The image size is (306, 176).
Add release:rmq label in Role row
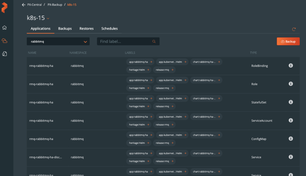172,88
